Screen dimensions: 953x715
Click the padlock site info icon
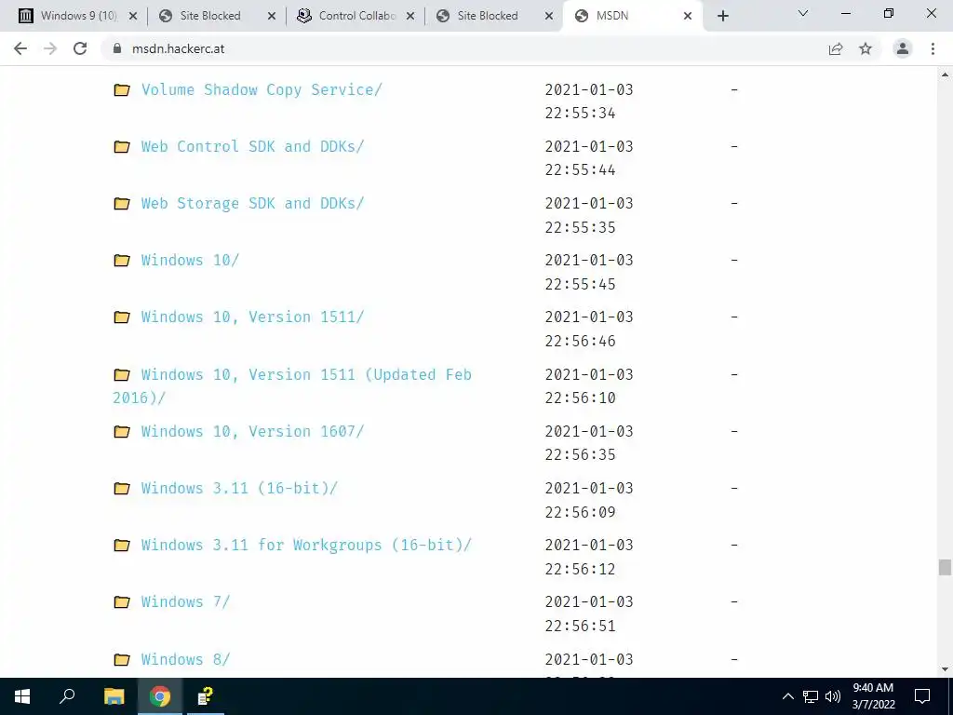click(x=117, y=48)
